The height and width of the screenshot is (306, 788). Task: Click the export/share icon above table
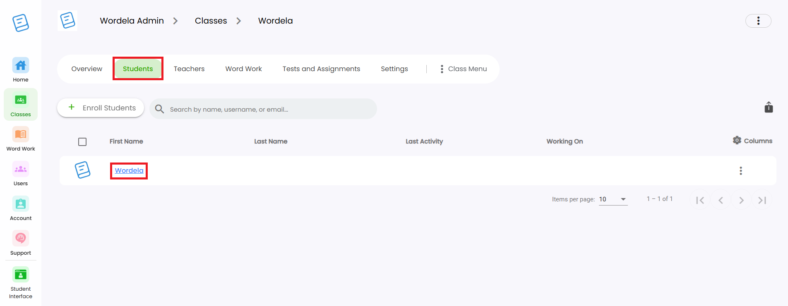tap(769, 108)
